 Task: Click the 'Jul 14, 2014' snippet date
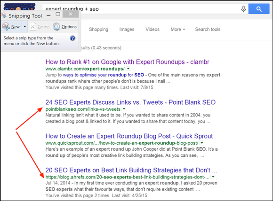[58, 183]
